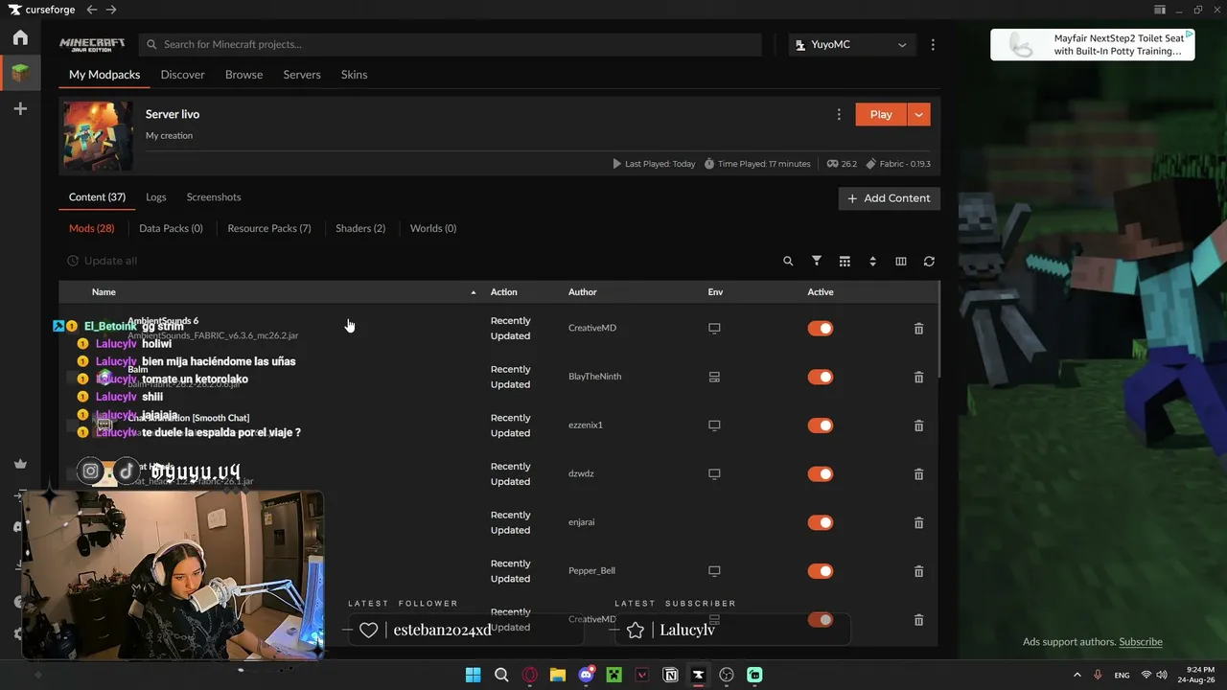
Task: Open Windows Start menu
Action: pyautogui.click(x=473, y=675)
